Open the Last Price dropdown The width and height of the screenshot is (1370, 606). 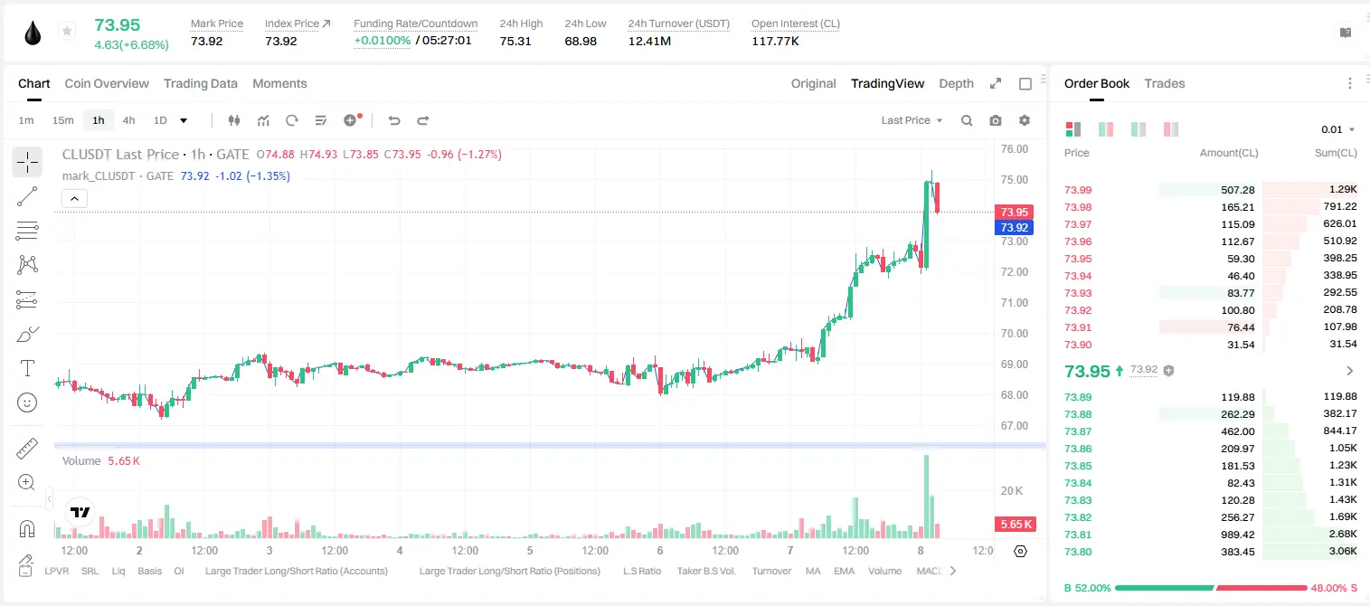click(912, 120)
